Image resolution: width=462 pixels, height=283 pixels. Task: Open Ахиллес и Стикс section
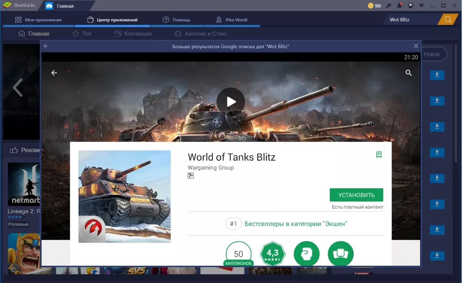[201, 34]
